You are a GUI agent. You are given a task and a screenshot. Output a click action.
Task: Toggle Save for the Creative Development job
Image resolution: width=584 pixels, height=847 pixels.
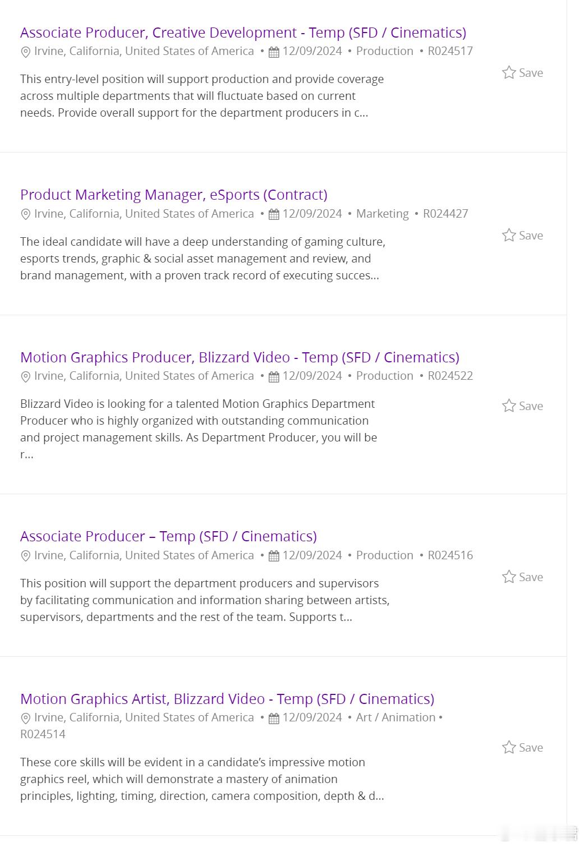[x=531, y=73]
